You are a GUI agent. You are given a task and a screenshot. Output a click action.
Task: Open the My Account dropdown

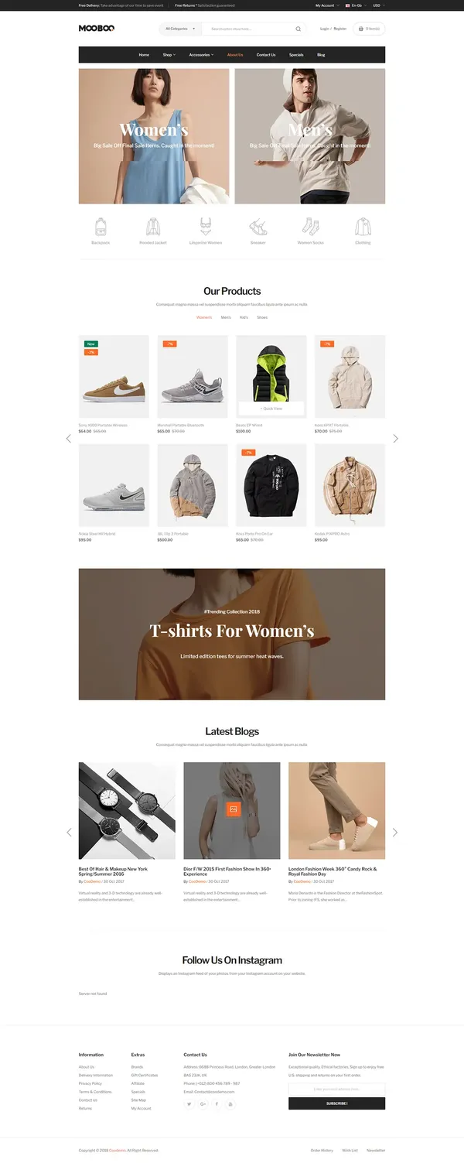point(327,5)
